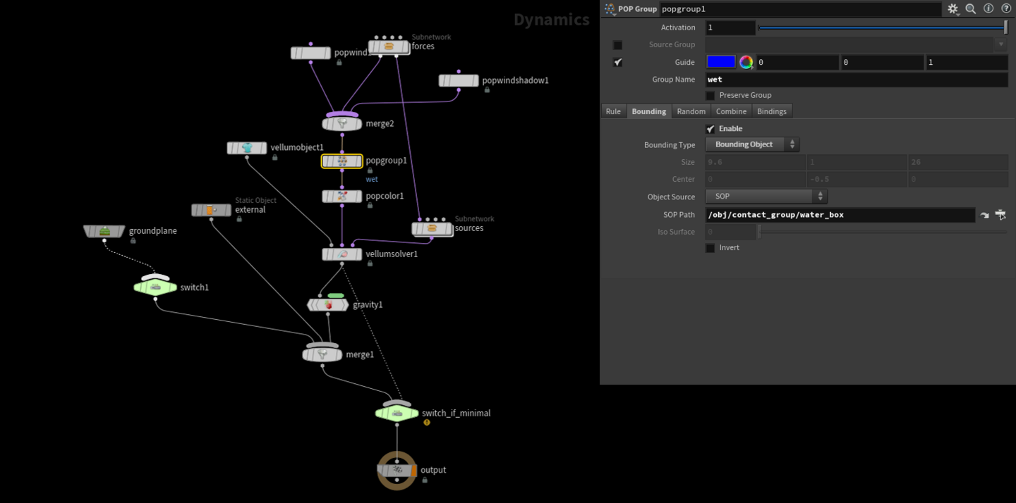Jump to operator using SOP Path arrow icon

click(984, 215)
